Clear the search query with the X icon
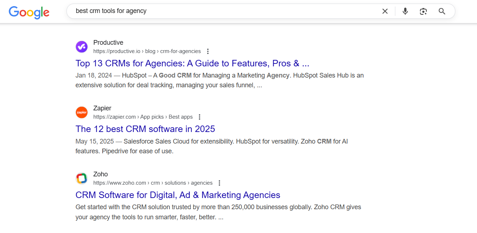The width and height of the screenshot is (477, 233). [385, 11]
